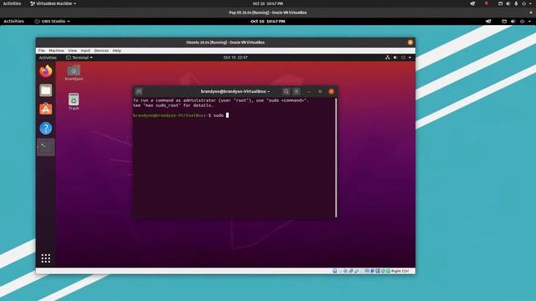Viewport: 536px width, 301px height.
Task: Open the Files app in the dock
Action: click(46, 90)
